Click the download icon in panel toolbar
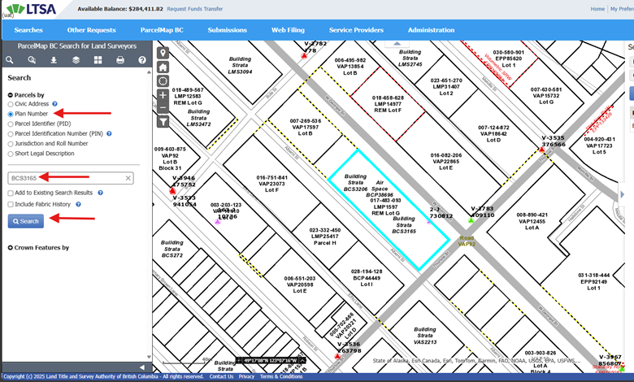 (x=54, y=60)
